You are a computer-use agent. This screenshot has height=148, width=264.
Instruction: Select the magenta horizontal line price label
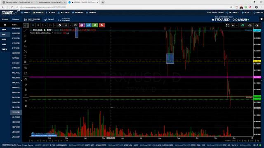click(257, 77)
